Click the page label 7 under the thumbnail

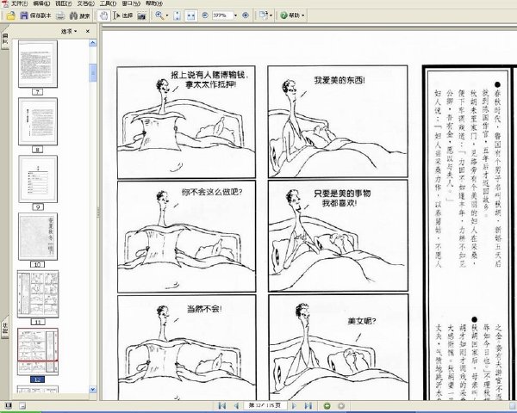click(x=37, y=92)
